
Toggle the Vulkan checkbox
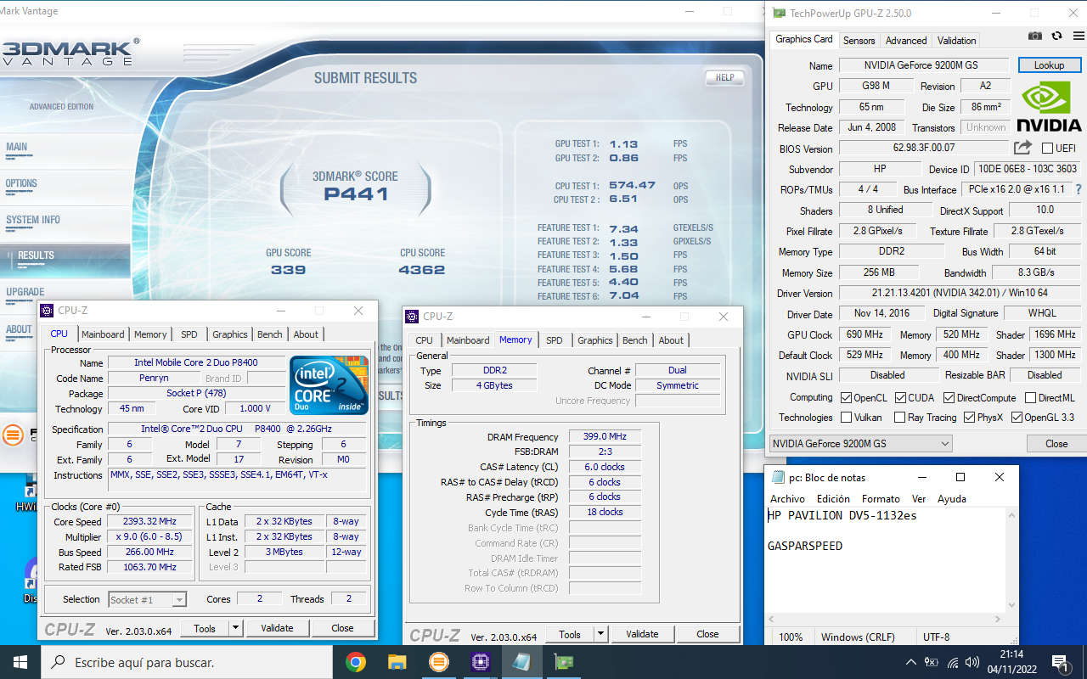846,418
